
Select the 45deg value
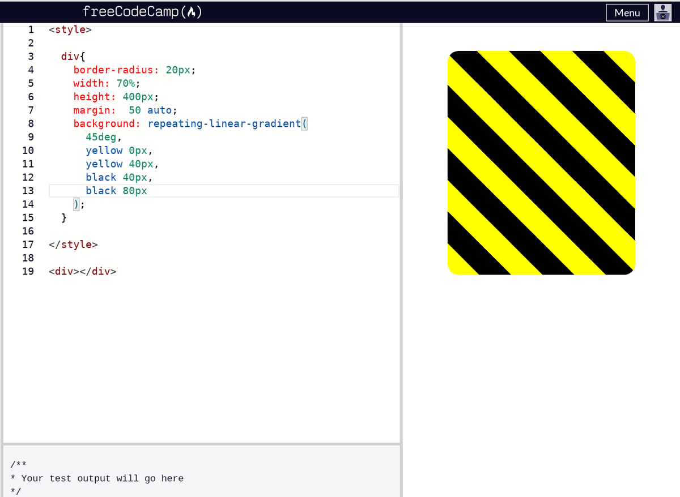click(x=101, y=137)
